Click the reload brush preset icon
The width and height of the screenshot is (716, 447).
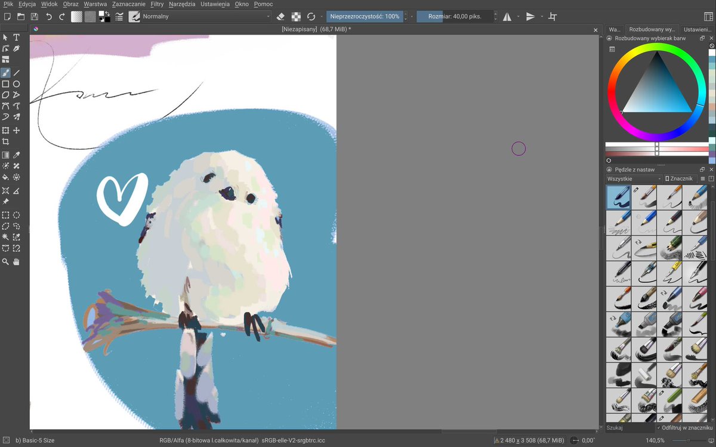tap(311, 17)
